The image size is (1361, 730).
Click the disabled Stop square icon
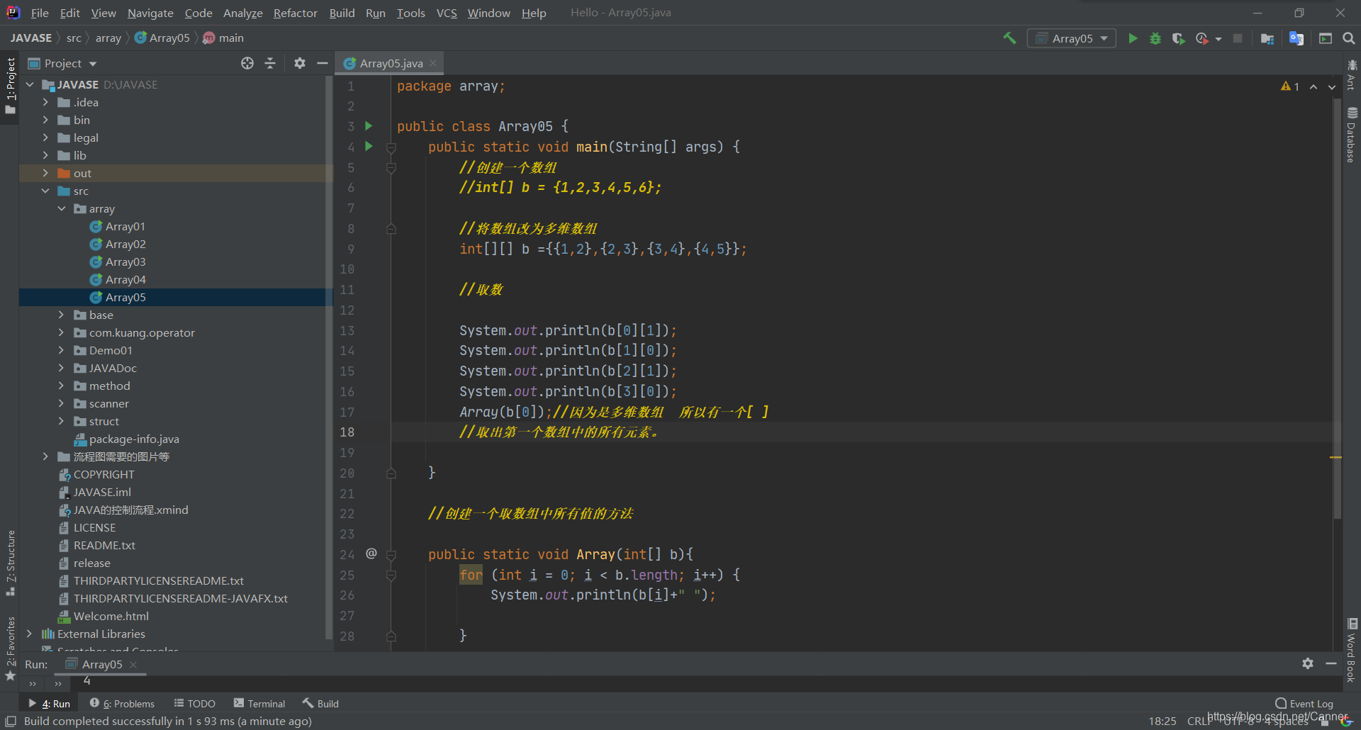[x=1238, y=38]
